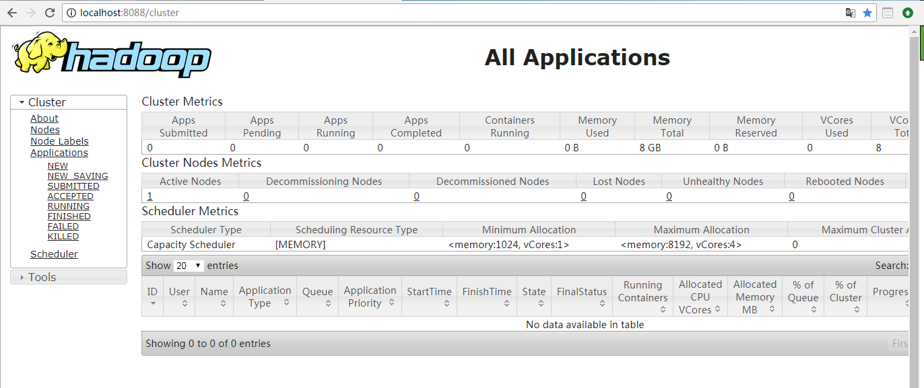Screen dimensions: 924x388
Task: Sort table by % of Queue column
Action: point(803,297)
